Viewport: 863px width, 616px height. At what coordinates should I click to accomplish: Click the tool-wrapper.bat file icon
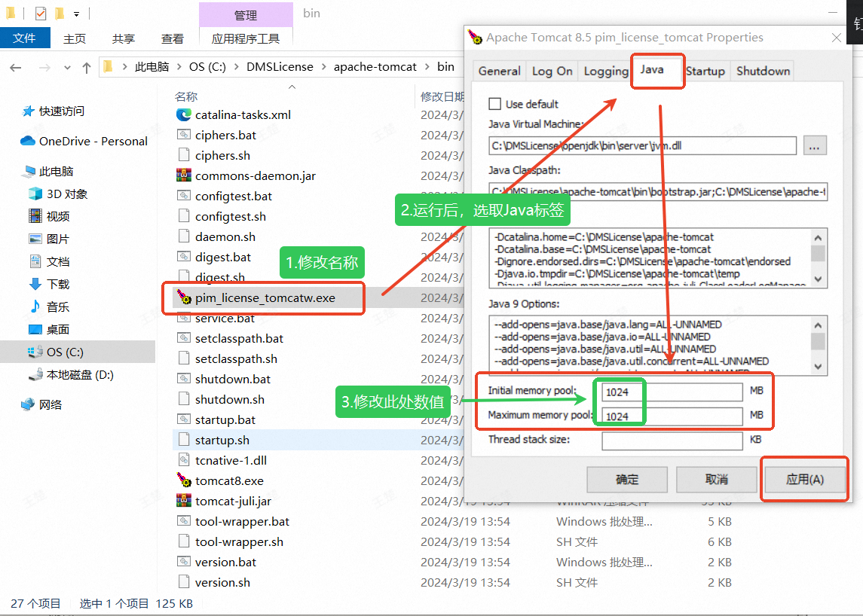coord(183,522)
